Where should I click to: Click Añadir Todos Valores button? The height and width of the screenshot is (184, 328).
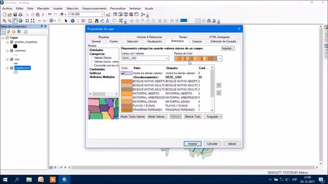(133, 117)
